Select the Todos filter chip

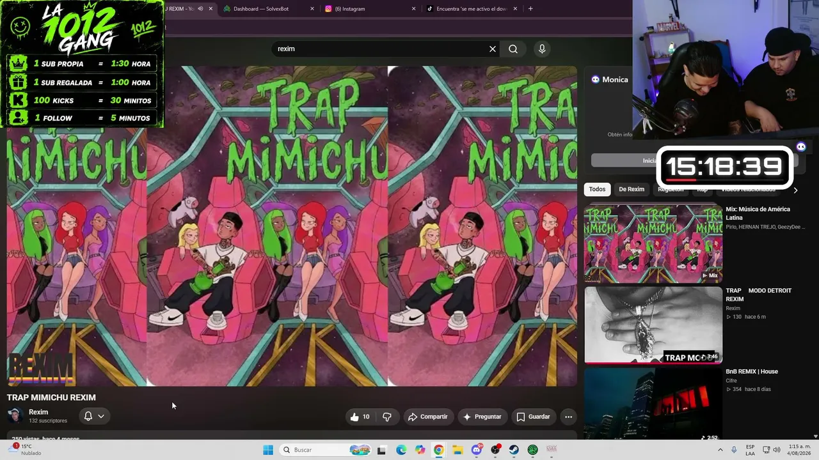point(597,189)
